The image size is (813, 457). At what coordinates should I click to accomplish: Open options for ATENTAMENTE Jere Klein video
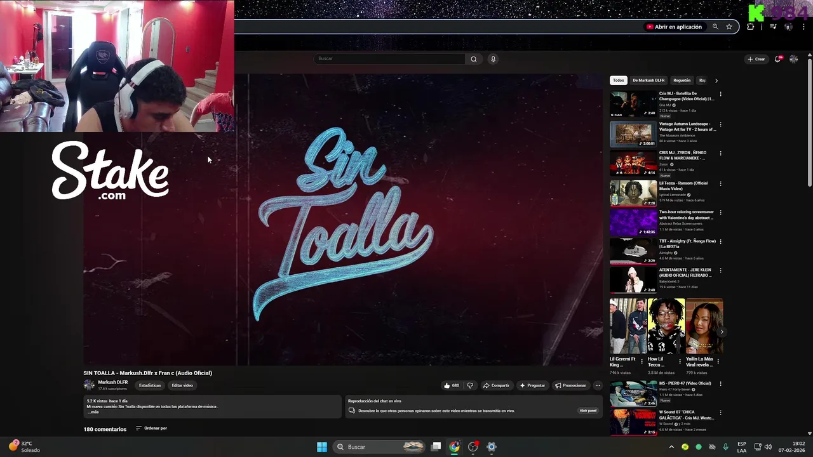tap(720, 270)
